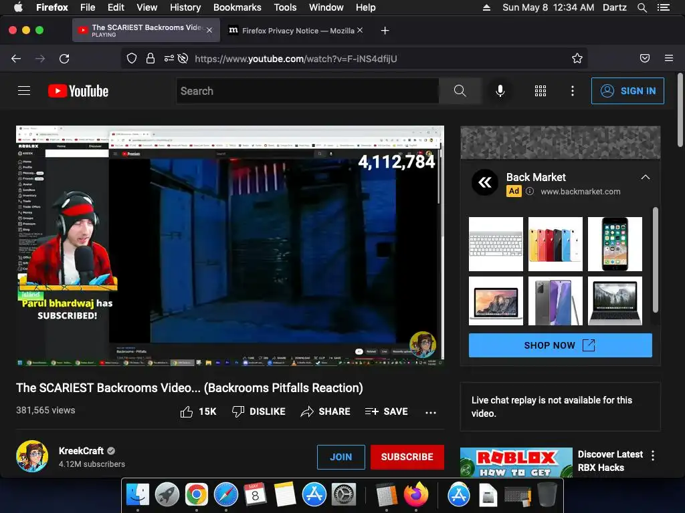
Task: Dislike the video with thumbs down
Action: click(238, 411)
